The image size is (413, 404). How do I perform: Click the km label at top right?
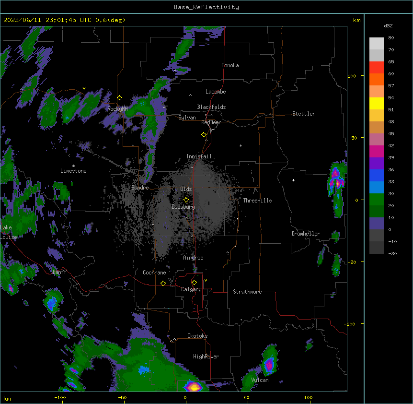(x=356, y=20)
